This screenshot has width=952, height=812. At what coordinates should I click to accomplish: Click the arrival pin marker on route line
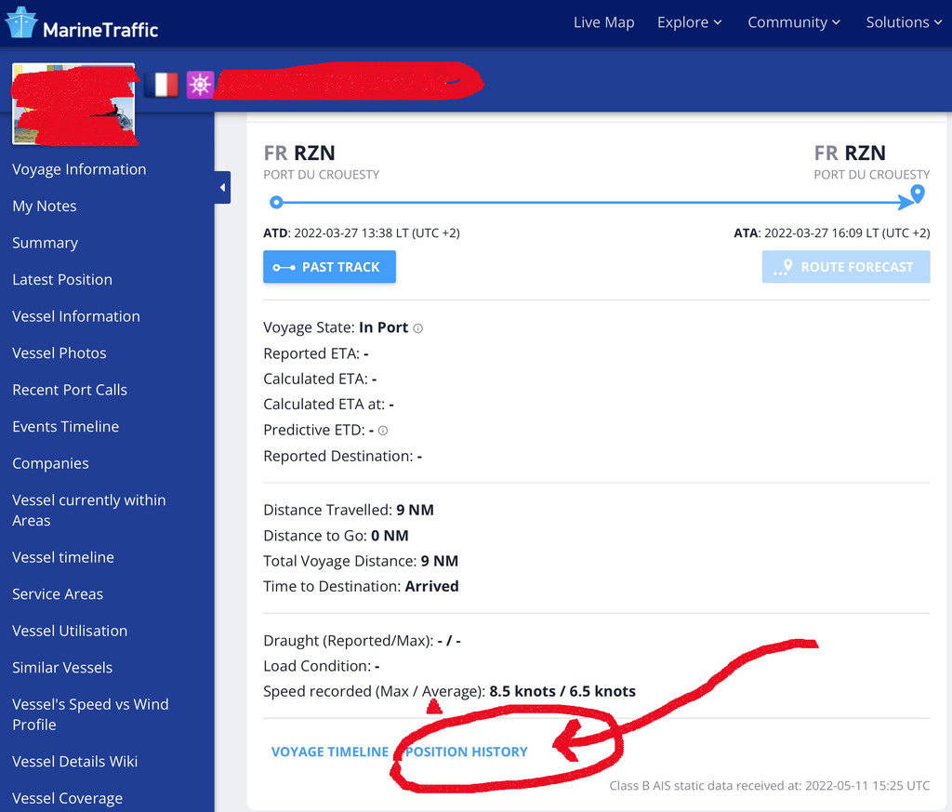(918, 194)
